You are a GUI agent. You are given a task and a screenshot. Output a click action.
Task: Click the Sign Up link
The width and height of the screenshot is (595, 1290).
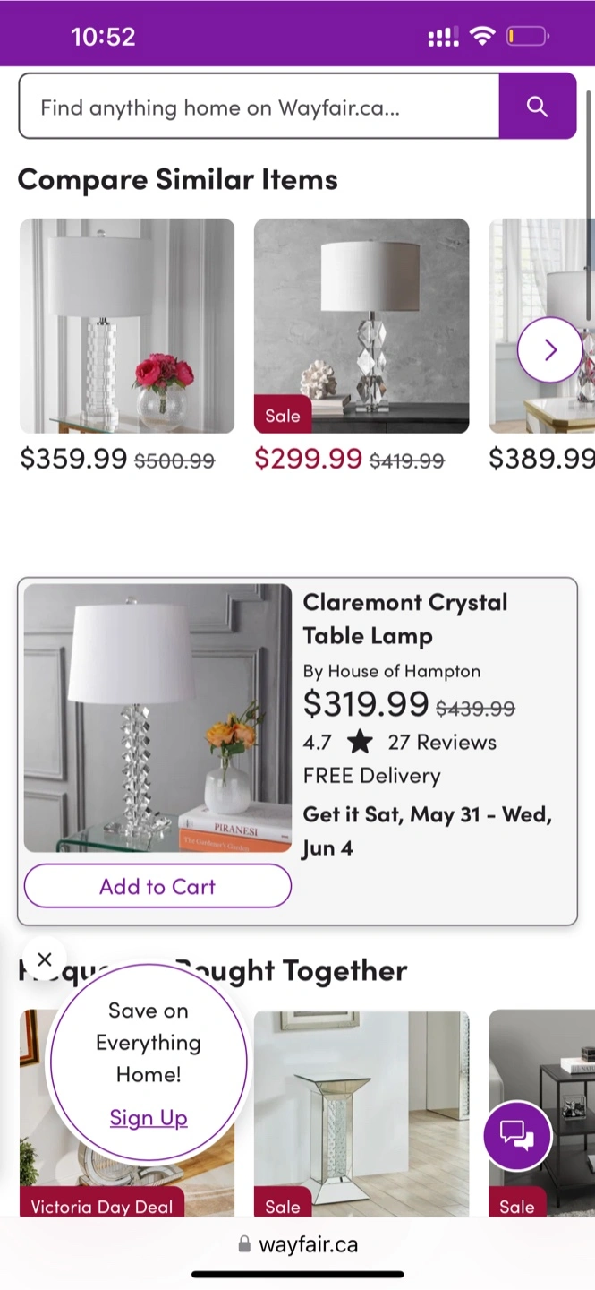149,1117
